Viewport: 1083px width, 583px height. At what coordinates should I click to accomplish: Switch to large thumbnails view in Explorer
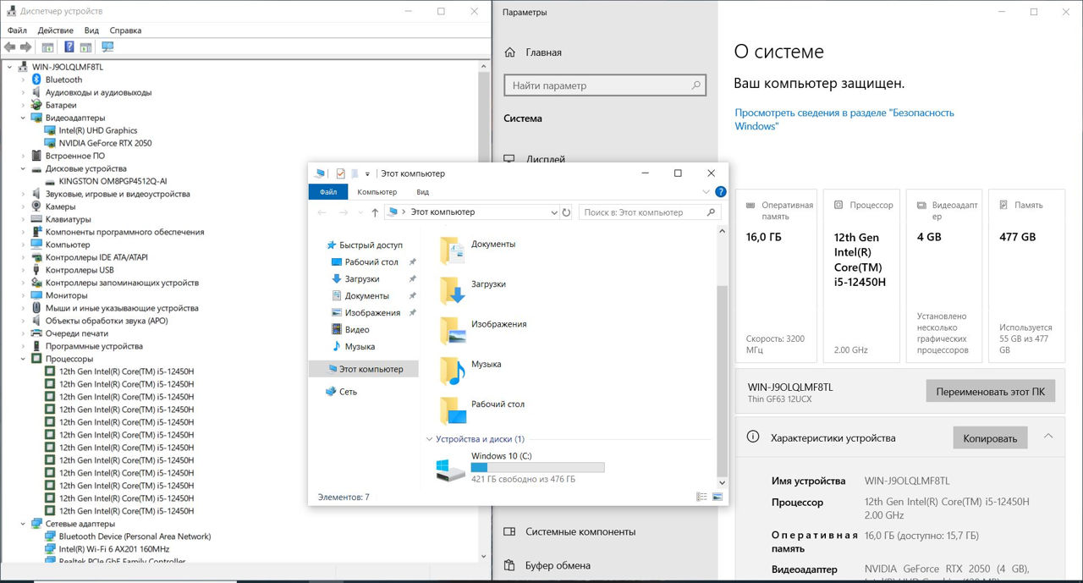point(717,497)
